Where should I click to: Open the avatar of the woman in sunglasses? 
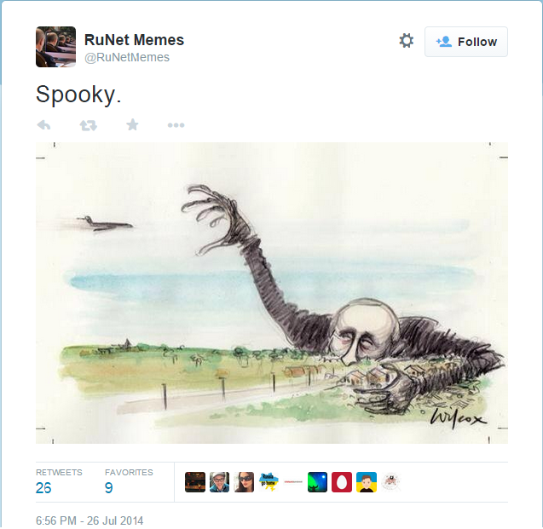[x=245, y=482]
